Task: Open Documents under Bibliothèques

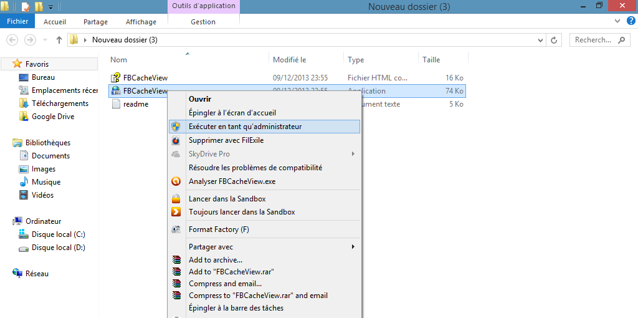Action: click(51, 156)
